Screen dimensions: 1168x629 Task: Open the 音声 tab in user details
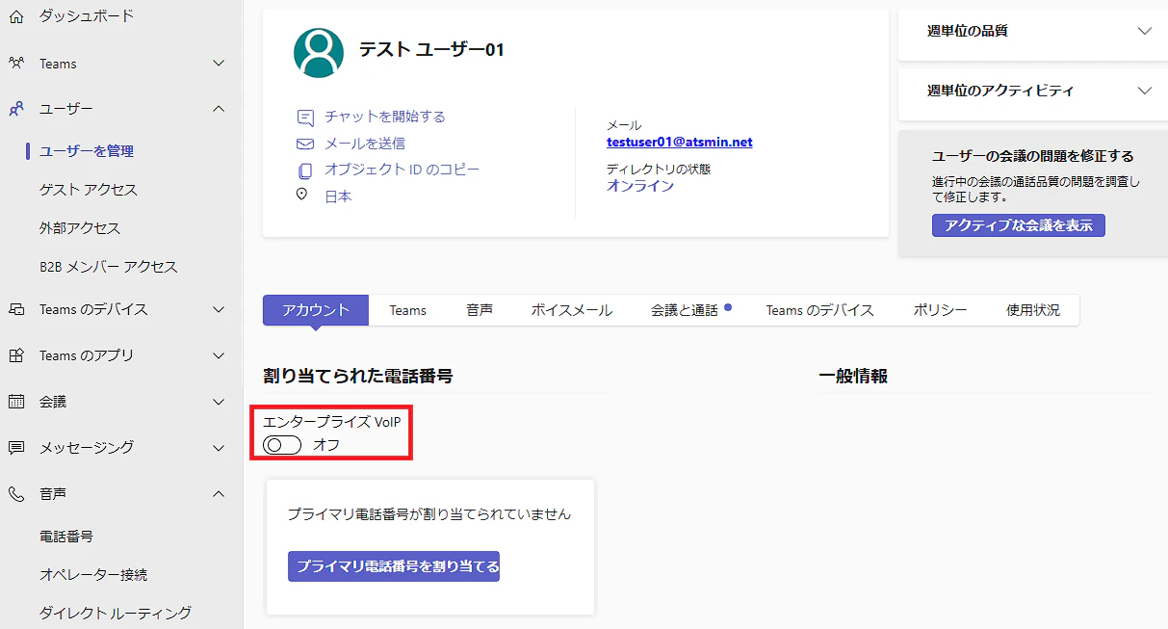pyautogui.click(x=480, y=310)
